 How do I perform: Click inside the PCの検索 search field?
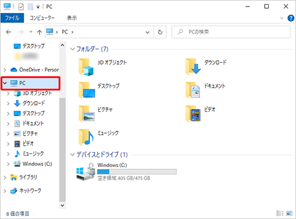pyautogui.click(x=231, y=32)
